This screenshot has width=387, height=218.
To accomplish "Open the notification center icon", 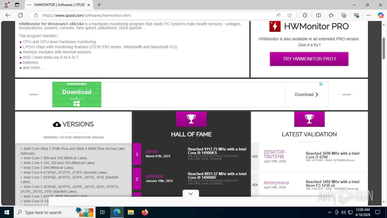I will (x=378, y=212).
